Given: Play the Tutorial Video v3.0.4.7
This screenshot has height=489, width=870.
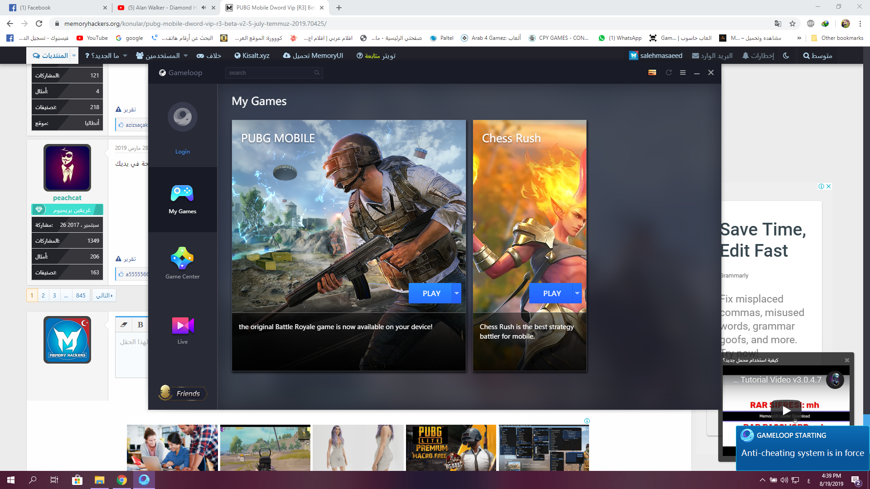Looking at the screenshot, I should (x=786, y=411).
